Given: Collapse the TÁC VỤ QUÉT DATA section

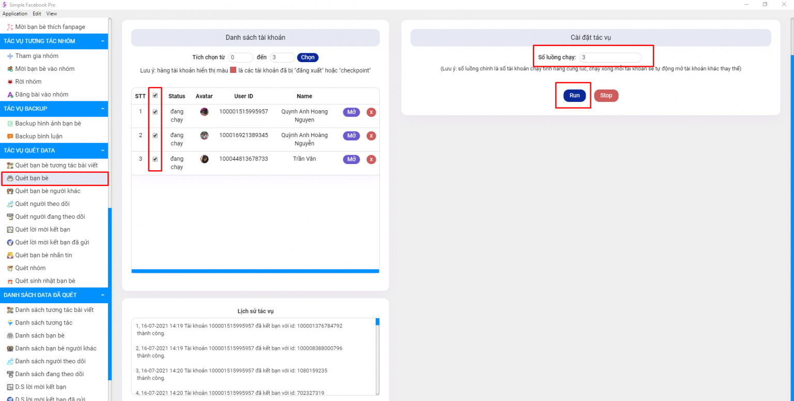Looking at the screenshot, I should [x=103, y=150].
